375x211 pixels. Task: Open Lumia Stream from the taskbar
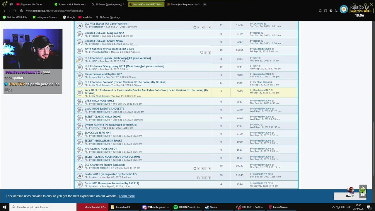coord(278,207)
